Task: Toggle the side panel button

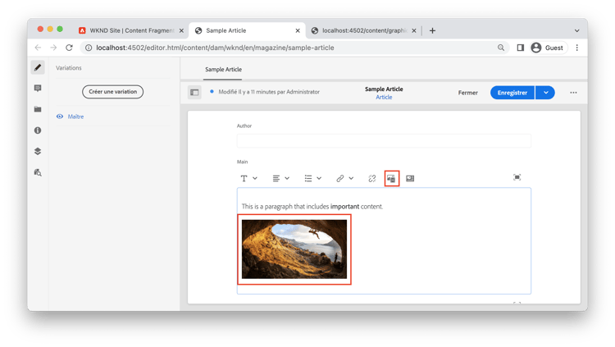Action: pyautogui.click(x=194, y=92)
